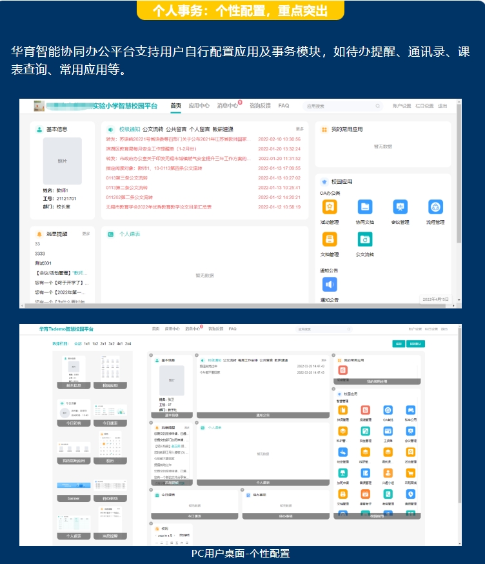The height and width of the screenshot is (564, 485).
Task: Click red app icon in lower 我的常用应用
Action: coord(342,370)
